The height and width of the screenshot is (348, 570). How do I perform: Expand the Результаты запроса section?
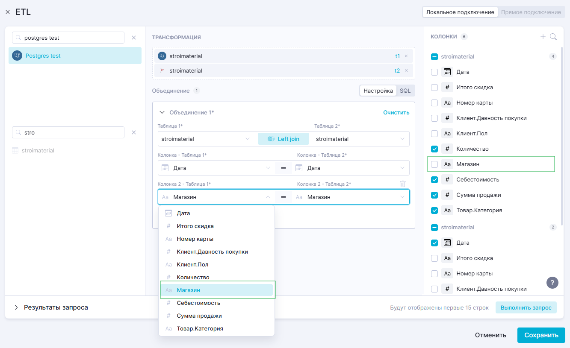click(x=16, y=307)
